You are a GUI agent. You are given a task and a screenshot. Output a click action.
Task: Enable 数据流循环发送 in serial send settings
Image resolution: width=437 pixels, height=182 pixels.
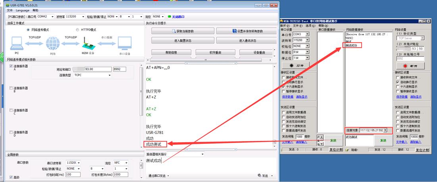(x=284, y=130)
